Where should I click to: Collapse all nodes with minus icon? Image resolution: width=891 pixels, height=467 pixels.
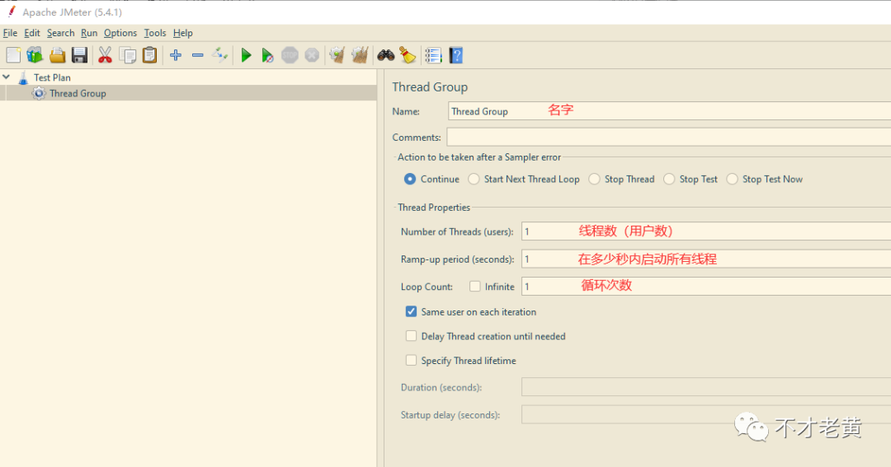tap(198, 55)
